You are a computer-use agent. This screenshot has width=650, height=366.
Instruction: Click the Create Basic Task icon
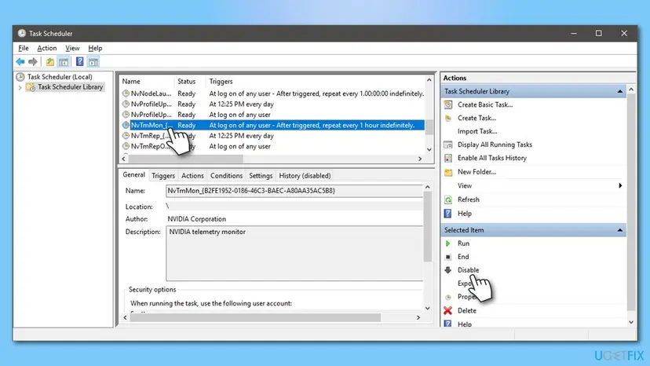pyautogui.click(x=448, y=104)
